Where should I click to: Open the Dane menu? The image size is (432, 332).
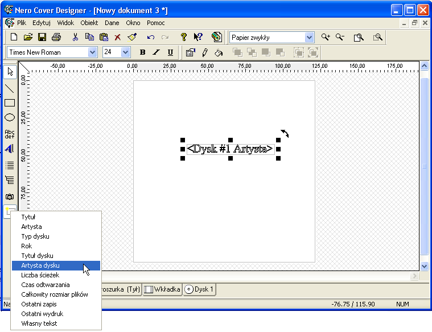(112, 23)
